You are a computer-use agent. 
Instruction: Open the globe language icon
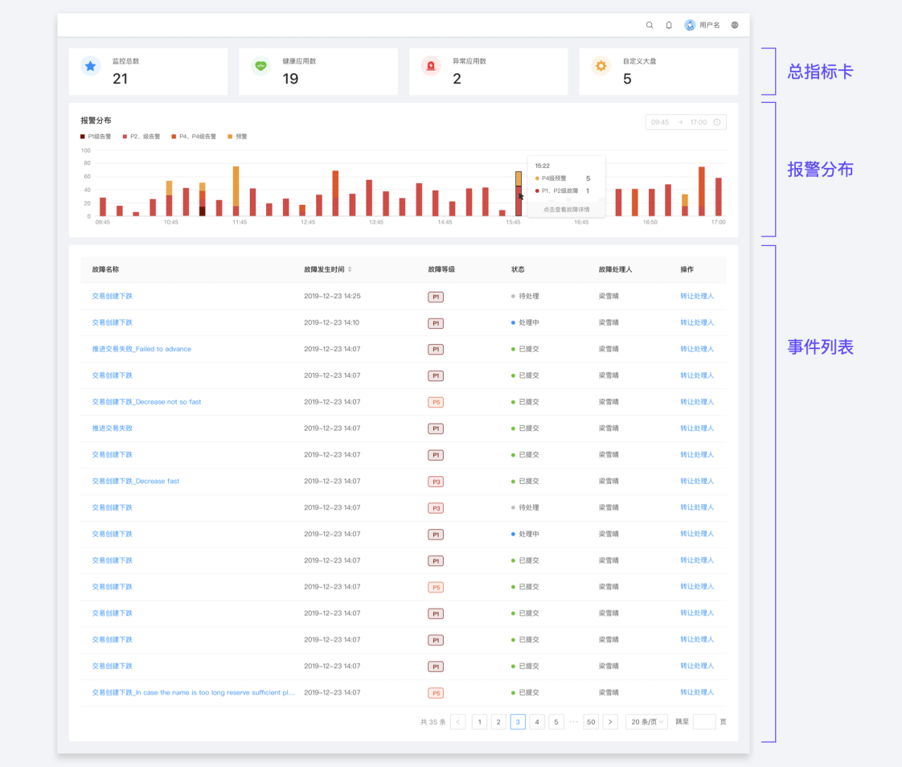(735, 25)
